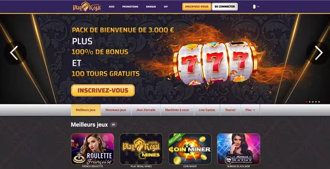Expand the language selector chevron
This screenshot has height=169, width=330.
(258, 7)
